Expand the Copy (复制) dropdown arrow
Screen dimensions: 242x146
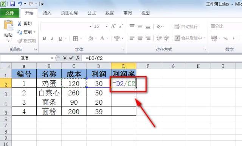[x=34, y=32]
